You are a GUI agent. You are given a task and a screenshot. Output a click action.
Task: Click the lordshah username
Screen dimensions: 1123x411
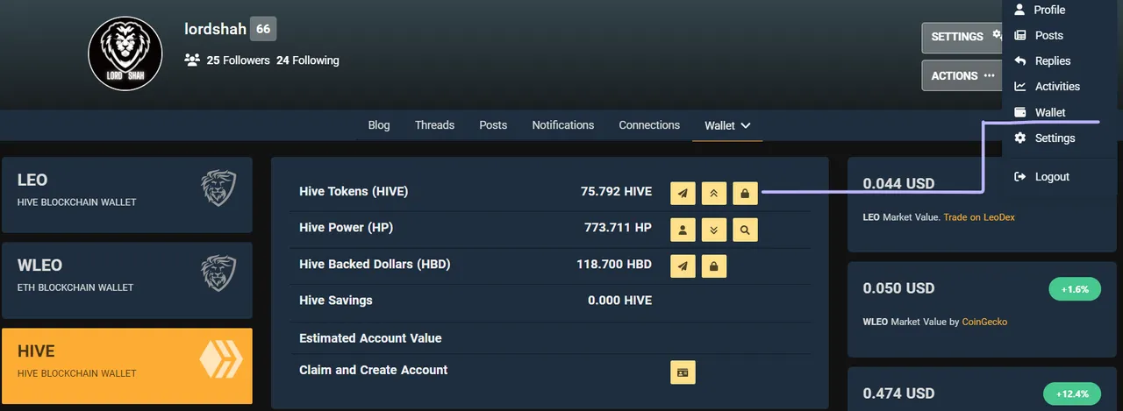(215, 29)
